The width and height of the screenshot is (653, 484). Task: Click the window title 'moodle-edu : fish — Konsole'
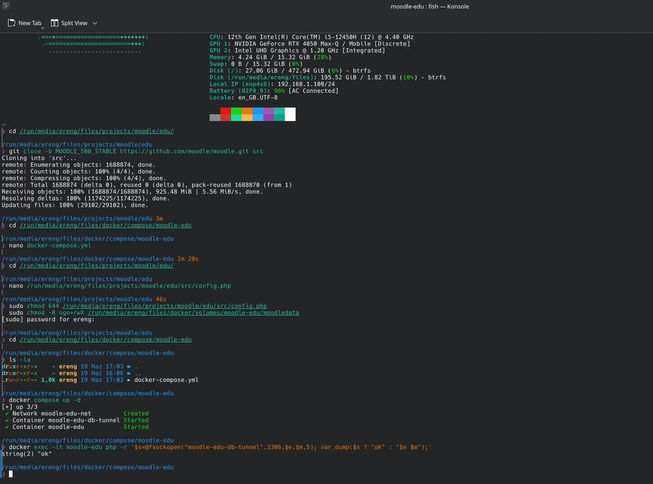coord(430,6)
